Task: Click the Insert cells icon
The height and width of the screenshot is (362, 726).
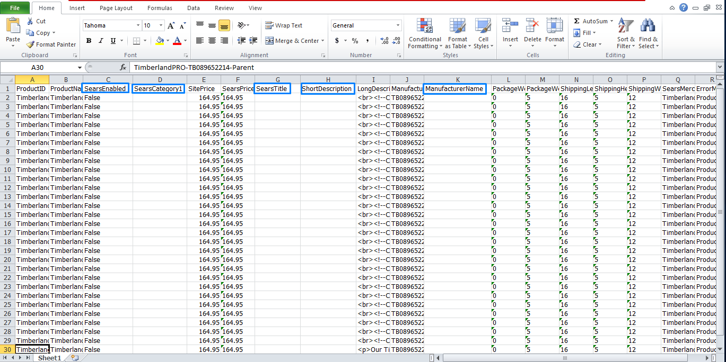Action: pos(510,25)
